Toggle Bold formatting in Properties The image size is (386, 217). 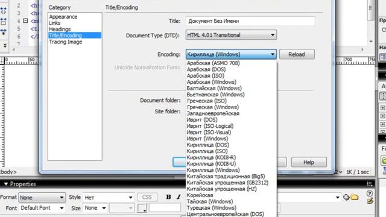pyautogui.click(x=169, y=197)
